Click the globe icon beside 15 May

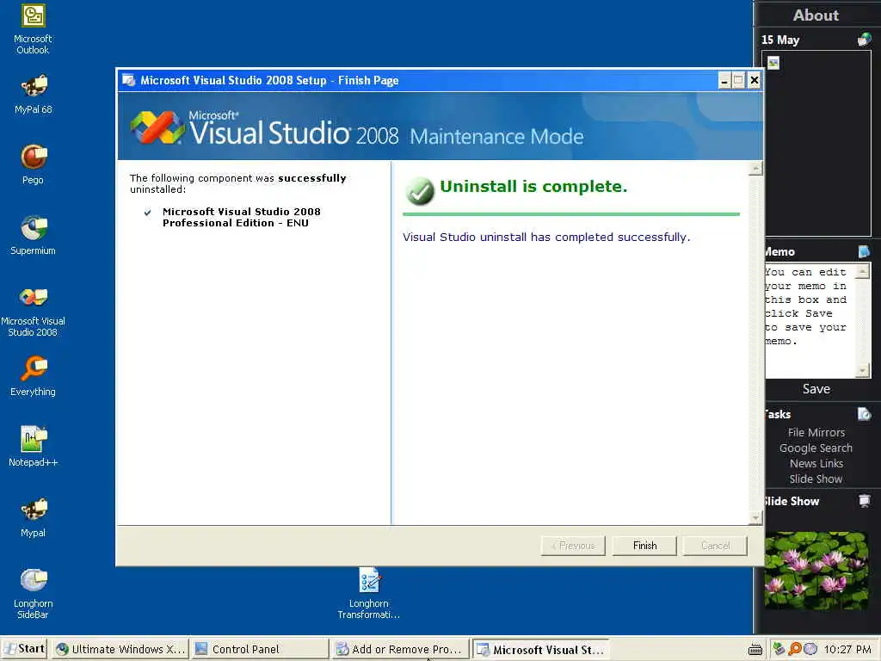coord(864,40)
